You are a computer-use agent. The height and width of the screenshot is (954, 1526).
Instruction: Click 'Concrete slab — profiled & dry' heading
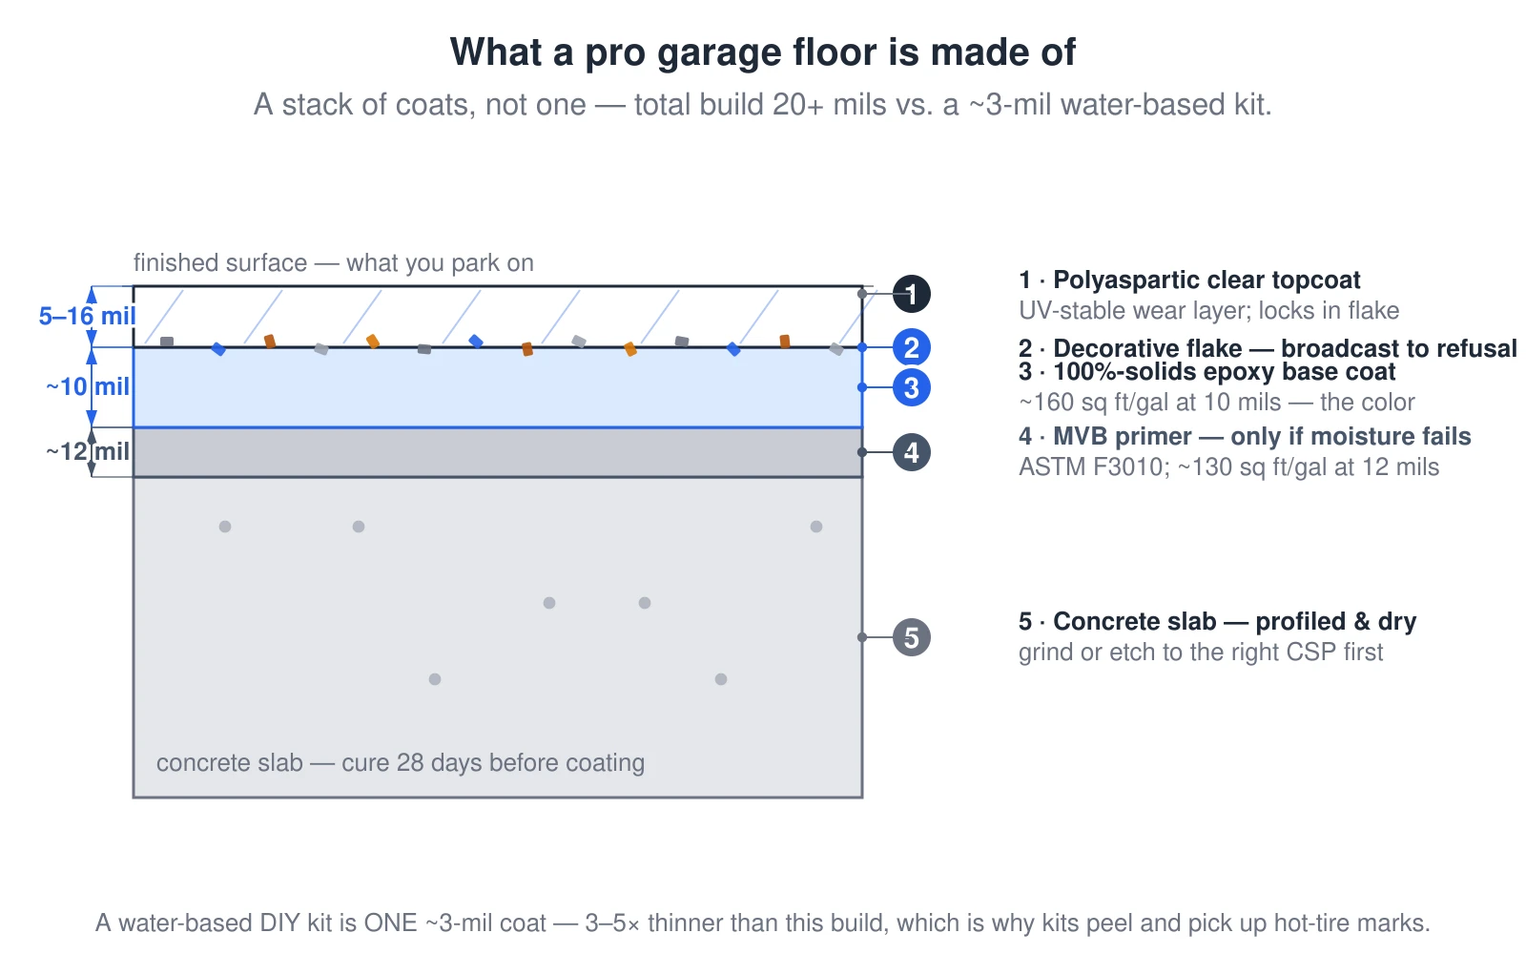click(x=1217, y=622)
